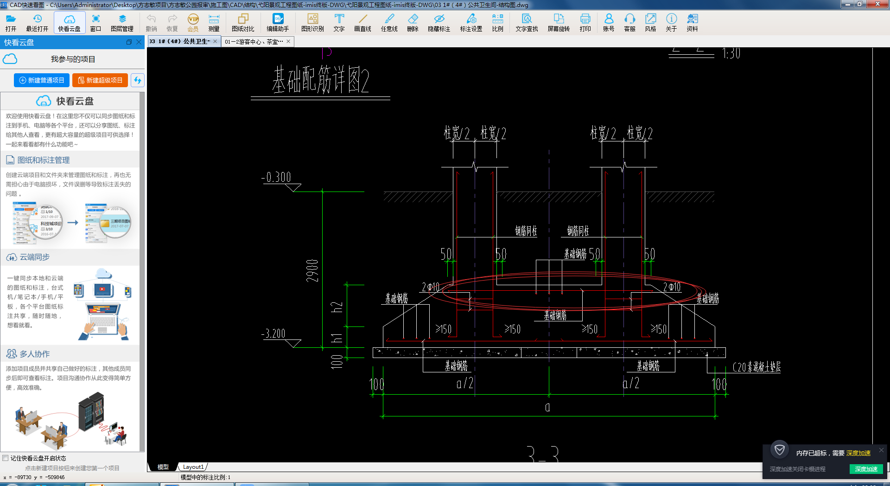Image resolution: width=890 pixels, height=486 pixels.
Task: Check 记住快看云盘开启状态 checkbox
Action: (6, 458)
